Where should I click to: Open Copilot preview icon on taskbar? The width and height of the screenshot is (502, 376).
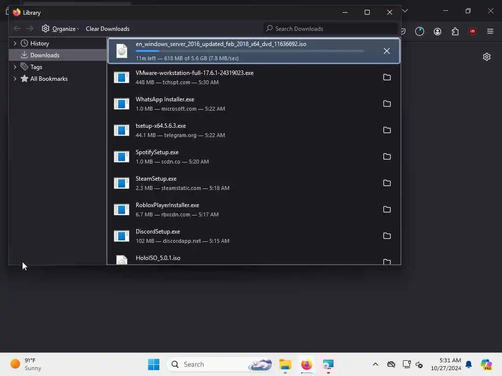click(x=486, y=364)
